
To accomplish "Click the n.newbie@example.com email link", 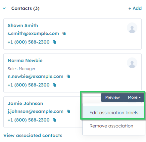I will click(35, 76).
